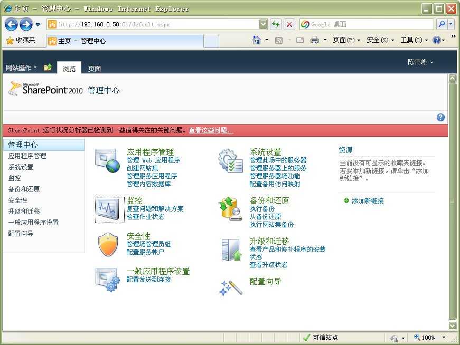
Task: Click the 备份和还原 database arrows icon
Action: click(230, 209)
